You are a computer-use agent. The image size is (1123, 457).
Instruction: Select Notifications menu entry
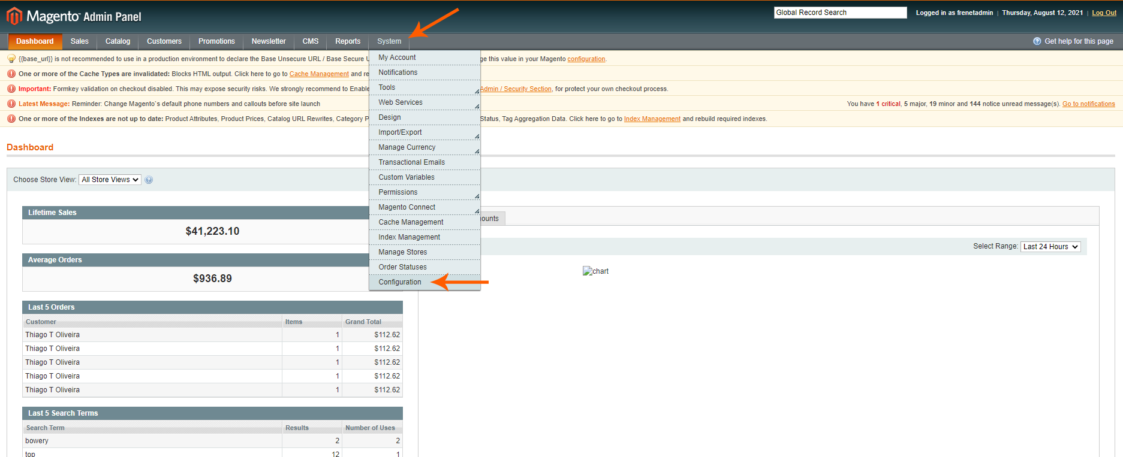424,72
